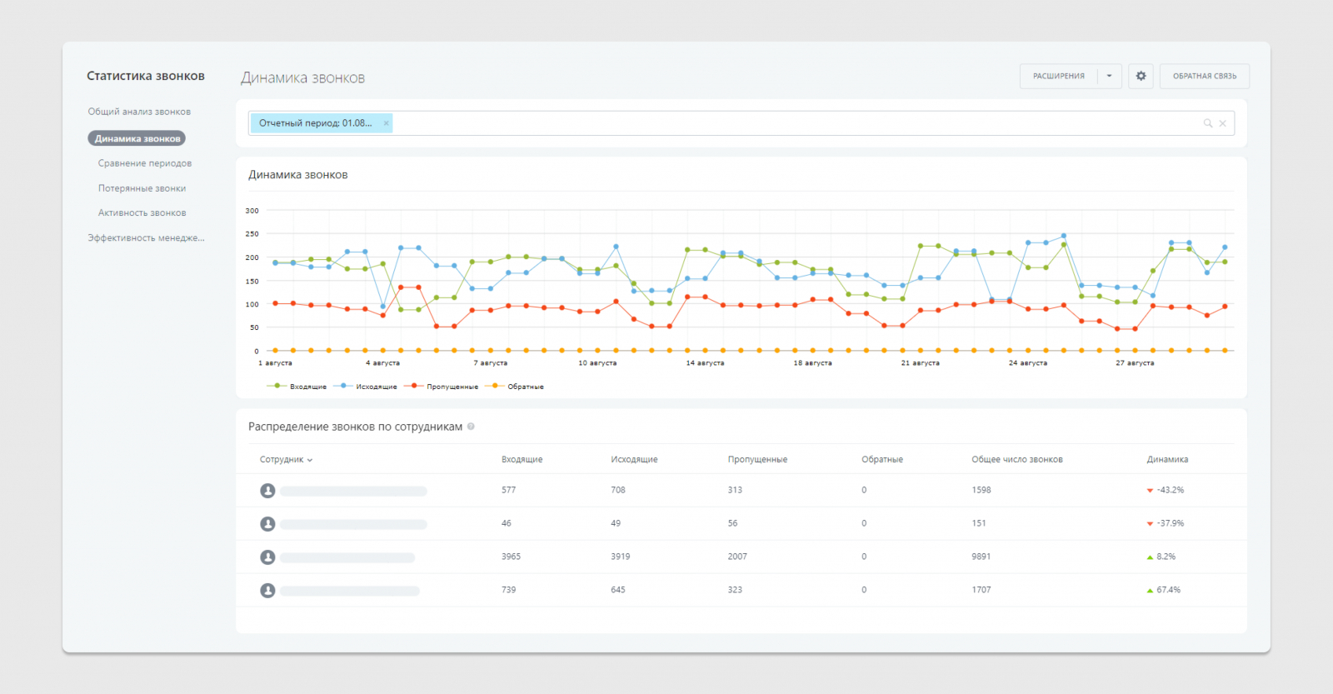Clear the filter field with the X icon
The image size is (1333, 694).
click(1222, 123)
